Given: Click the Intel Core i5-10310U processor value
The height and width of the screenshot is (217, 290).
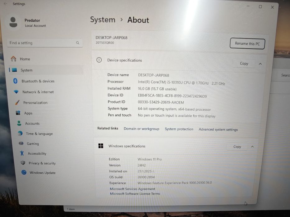Looking at the screenshot, I should point(182,83).
